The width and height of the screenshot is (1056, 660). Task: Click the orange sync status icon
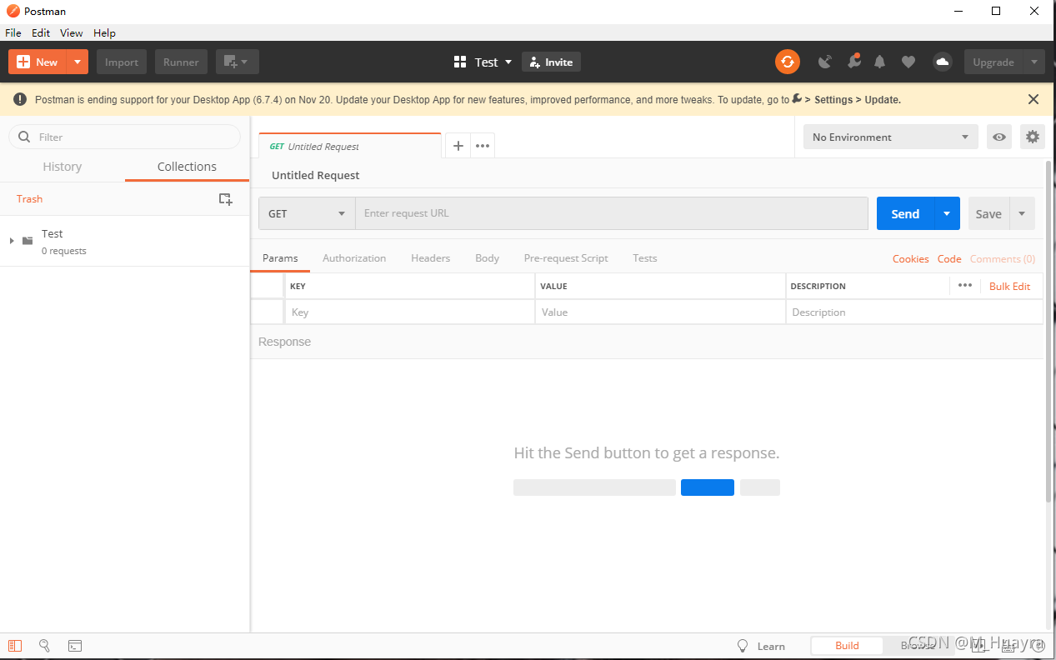click(x=788, y=62)
